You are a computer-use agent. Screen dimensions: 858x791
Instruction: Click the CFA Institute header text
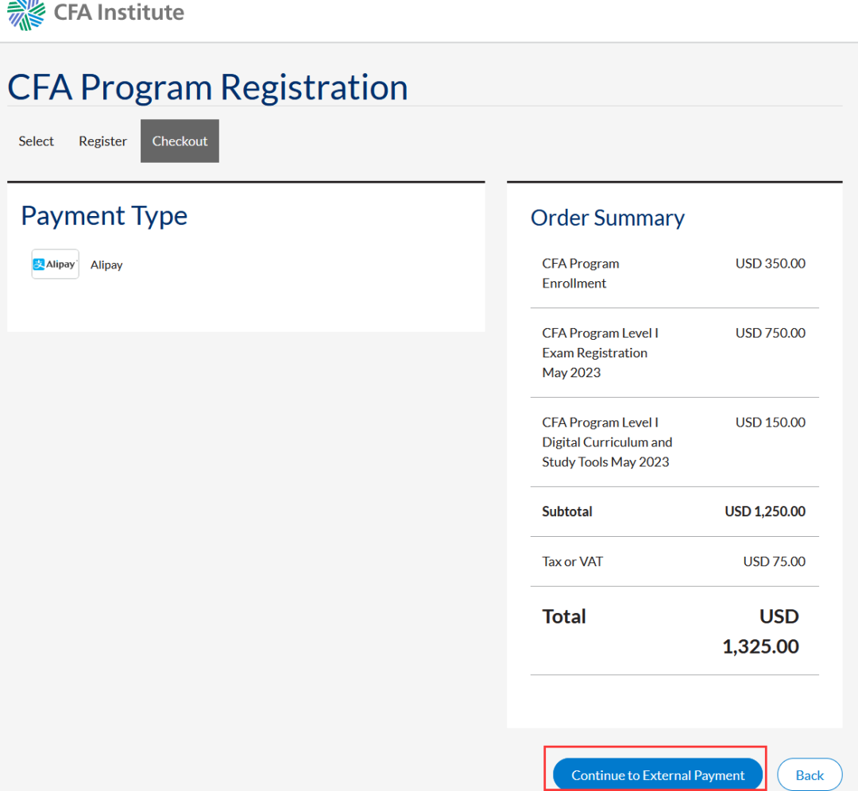pos(118,12)
